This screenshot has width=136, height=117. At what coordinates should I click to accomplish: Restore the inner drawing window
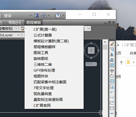click(x=110, y=22)
